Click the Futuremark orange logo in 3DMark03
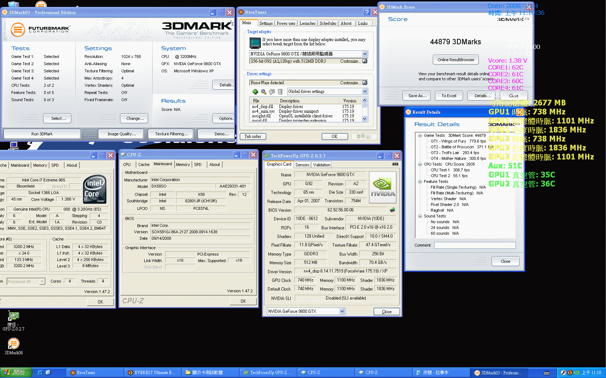 tap(17, 30)
